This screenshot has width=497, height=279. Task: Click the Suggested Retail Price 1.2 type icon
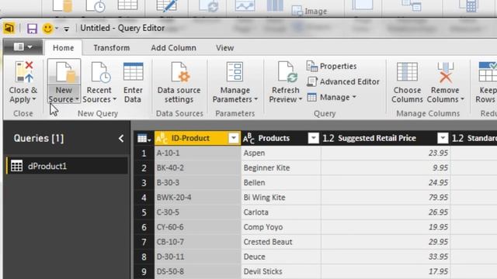pyautogui.click(x=328, y=138)
